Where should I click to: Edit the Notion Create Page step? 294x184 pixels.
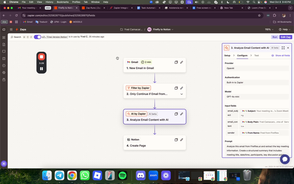coord(181,140)
